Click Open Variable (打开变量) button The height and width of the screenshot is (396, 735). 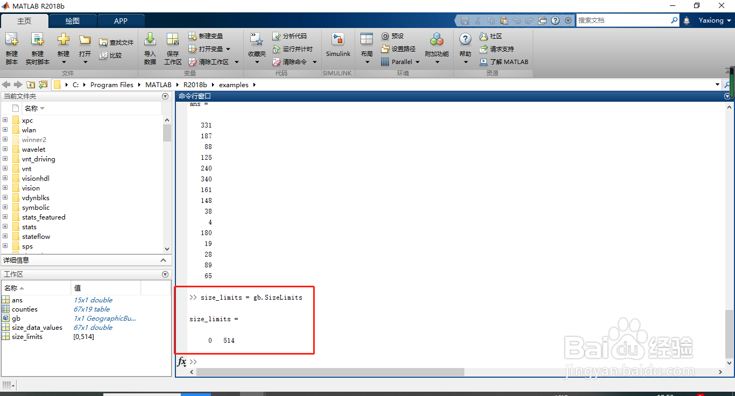(x=209, y=49)
